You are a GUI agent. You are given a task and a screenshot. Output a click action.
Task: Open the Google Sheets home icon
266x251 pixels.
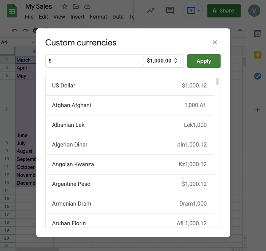coord(11,11)
